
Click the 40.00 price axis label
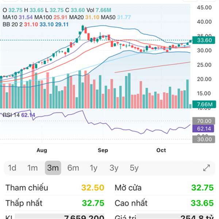204,22
